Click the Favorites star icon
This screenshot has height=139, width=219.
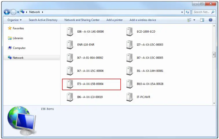[10, 28]
